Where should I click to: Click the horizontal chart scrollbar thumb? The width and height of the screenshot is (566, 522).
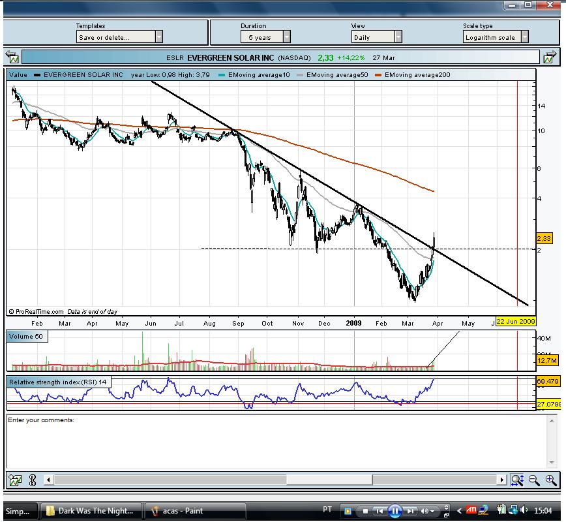(329, 480)
